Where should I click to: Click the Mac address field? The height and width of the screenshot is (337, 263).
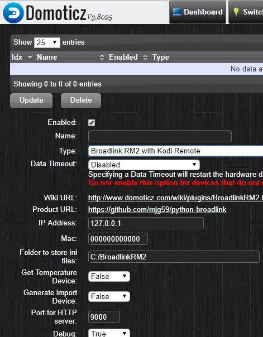[x=118, y=239]
